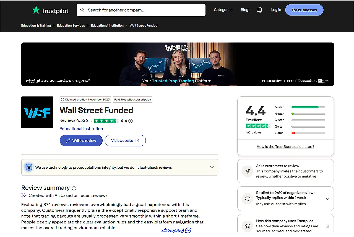
Task: Click the WSF company logo
Action: click(37, 112)
